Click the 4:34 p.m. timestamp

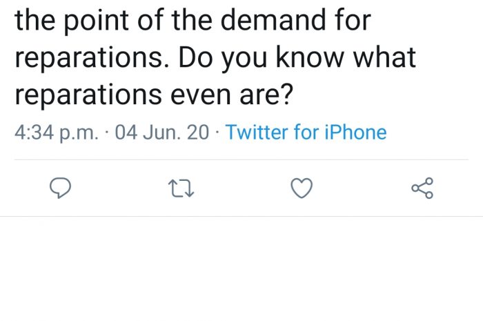(57, 133)
